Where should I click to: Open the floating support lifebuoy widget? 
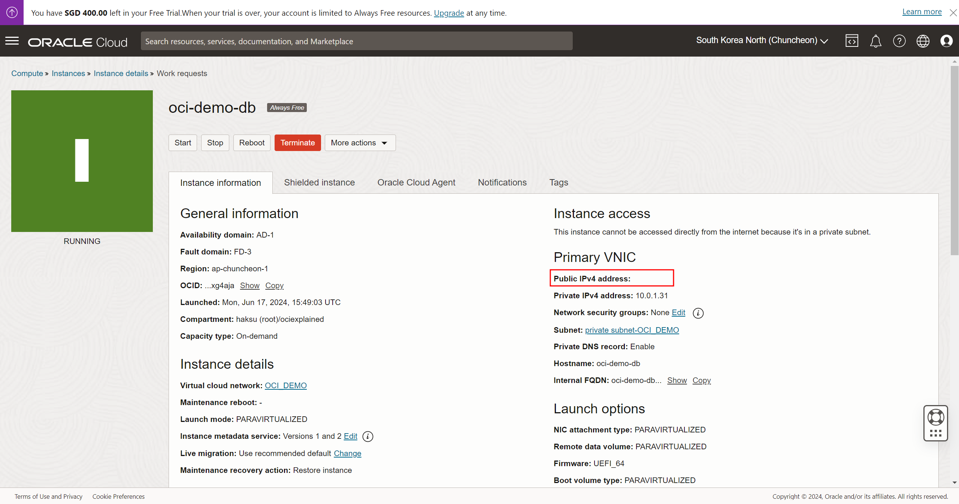click(x=935, y=418)
